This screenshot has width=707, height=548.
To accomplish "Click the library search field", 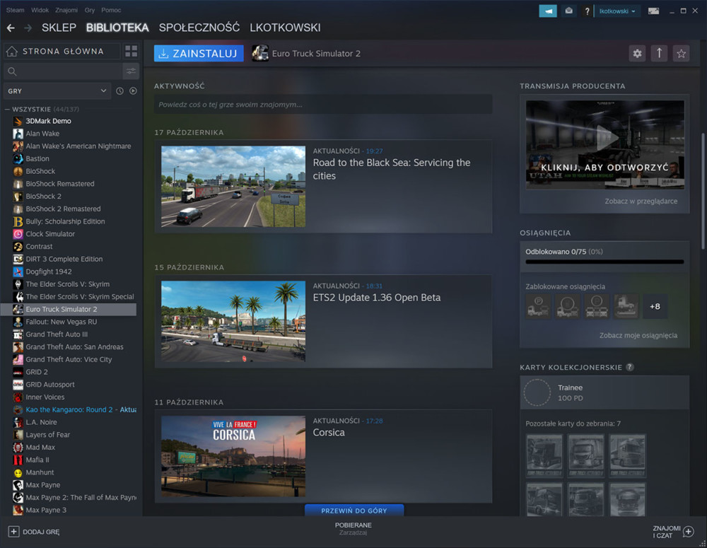I will (63, 71).
